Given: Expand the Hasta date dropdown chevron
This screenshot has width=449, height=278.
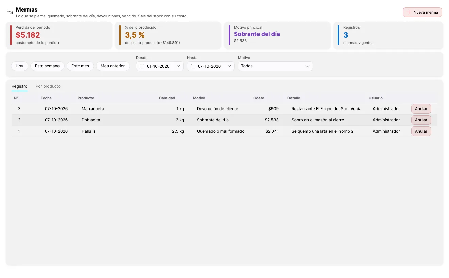Looking at the screenshot, I should (x=229, y=66).
